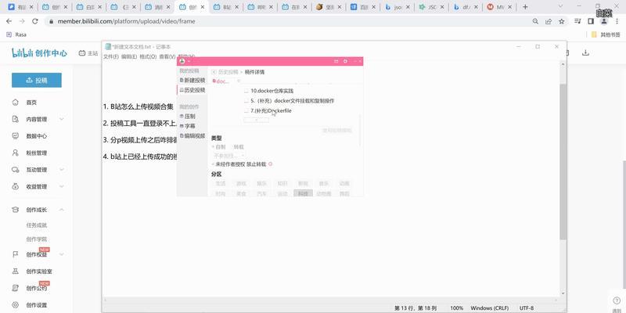The image size is (626, 313).
Task: Expand the 内容管理 chevron
Action: tap(62, 120)
